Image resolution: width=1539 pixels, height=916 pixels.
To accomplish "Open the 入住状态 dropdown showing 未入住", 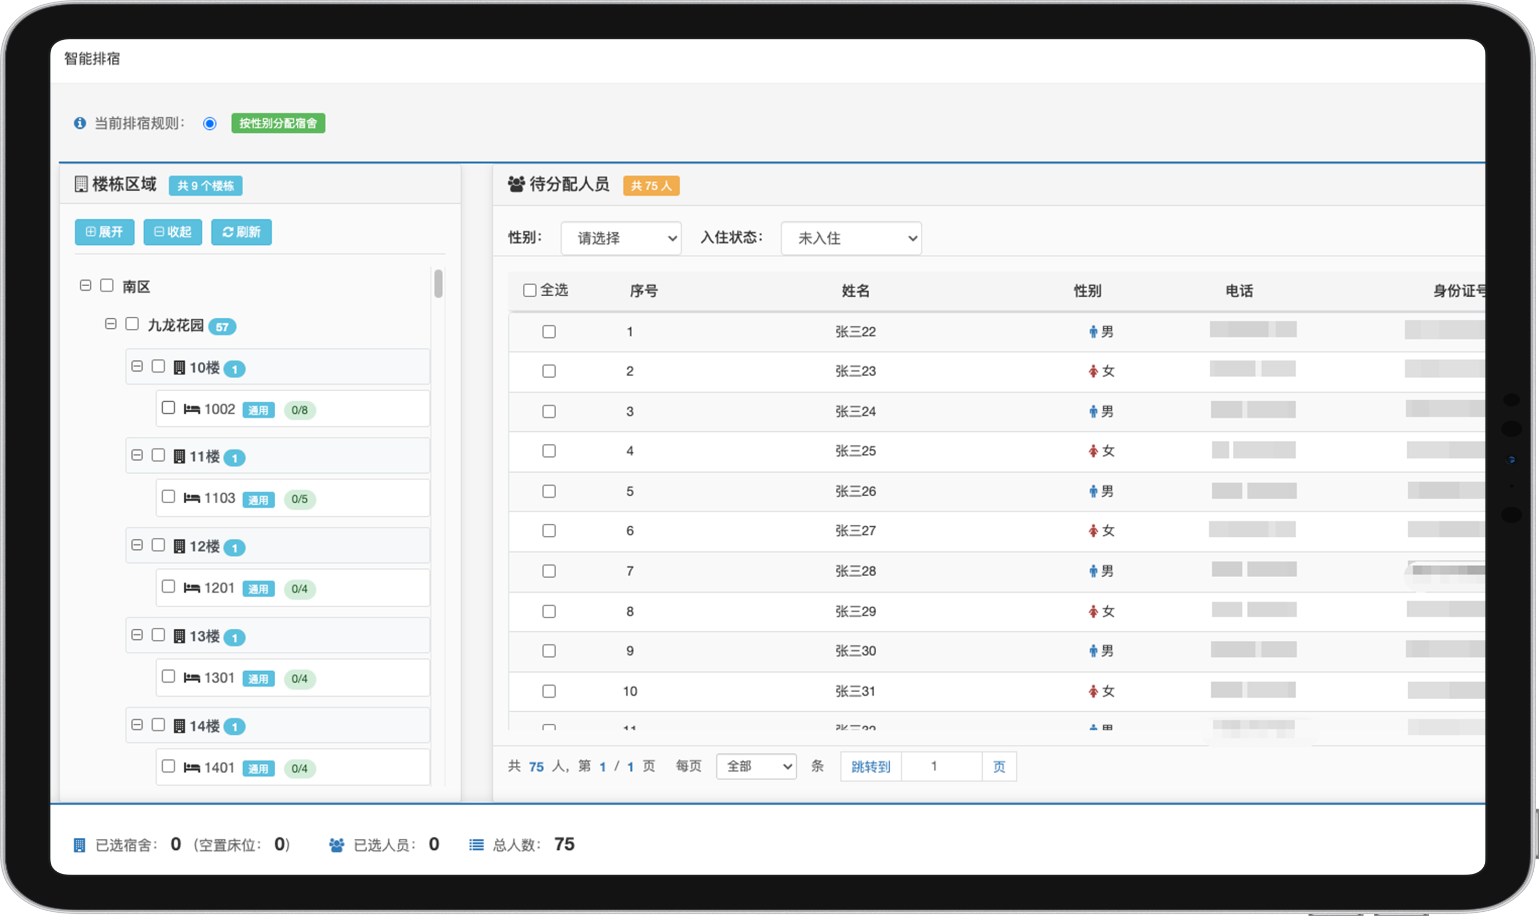I will click(850, 238).
